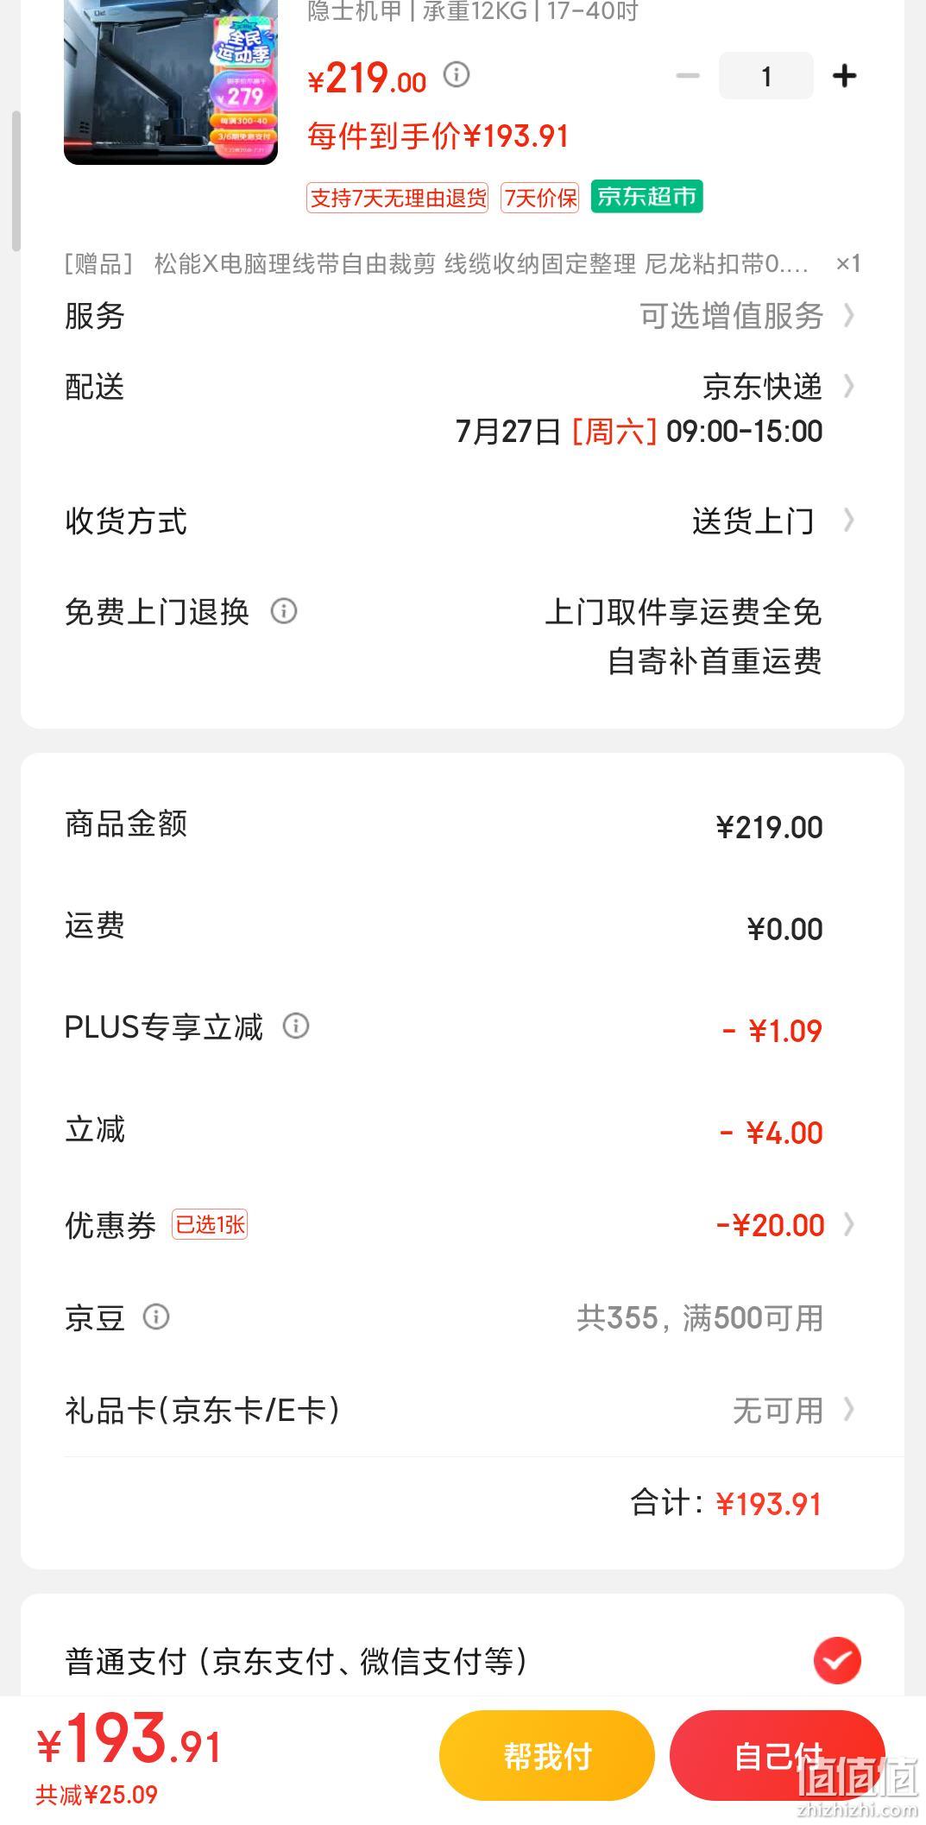Tap the 帮我付 yellow button
The width and height of the screenshot is (926, 1825).
[x=547, y=1755]
